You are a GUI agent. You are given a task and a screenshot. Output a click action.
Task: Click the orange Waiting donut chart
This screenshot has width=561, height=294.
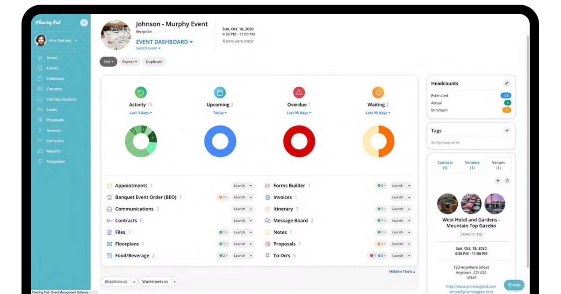378,141
